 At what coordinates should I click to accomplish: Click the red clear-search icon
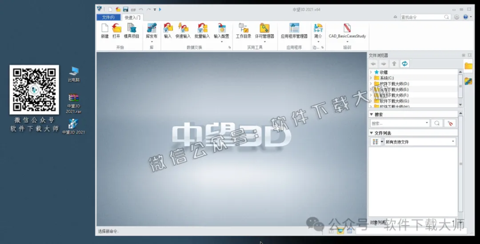[x=450, y=123]
